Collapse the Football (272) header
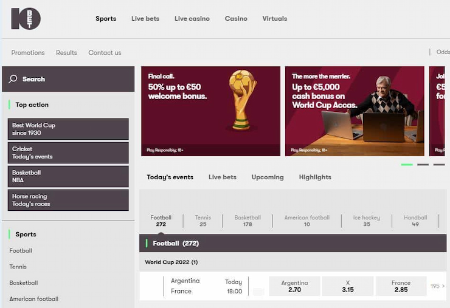The width and height of the screenshot is (450, 308). point(292,243)
